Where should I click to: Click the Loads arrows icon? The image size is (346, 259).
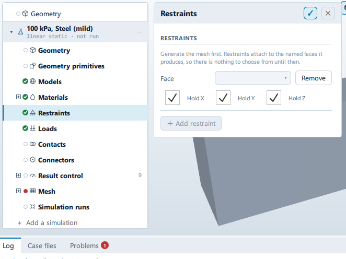(x=32, y=128)
